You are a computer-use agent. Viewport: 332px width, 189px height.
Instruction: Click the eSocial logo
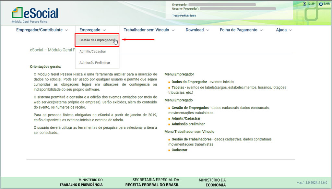pos(35,13)
